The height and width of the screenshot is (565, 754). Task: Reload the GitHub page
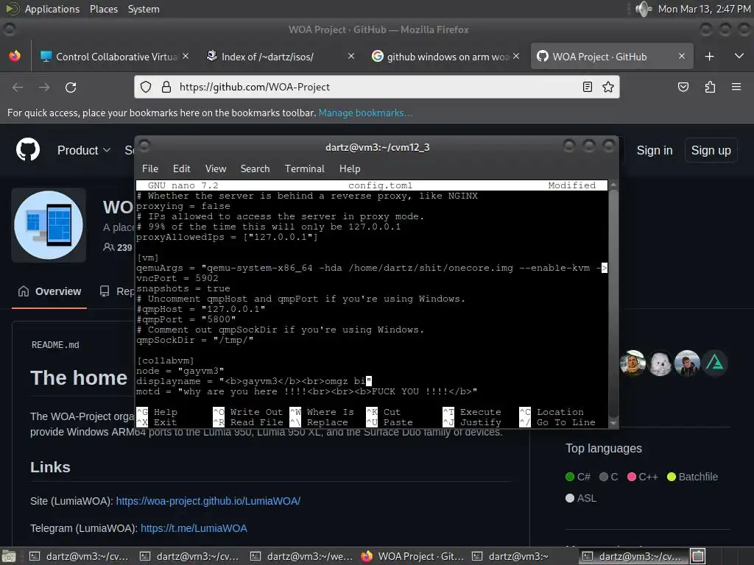pos(71,87)
